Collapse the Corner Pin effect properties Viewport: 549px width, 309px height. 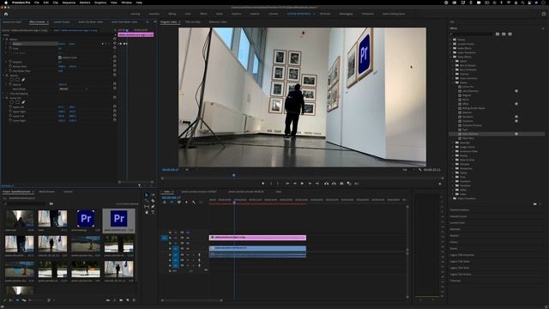pos(3,98)
